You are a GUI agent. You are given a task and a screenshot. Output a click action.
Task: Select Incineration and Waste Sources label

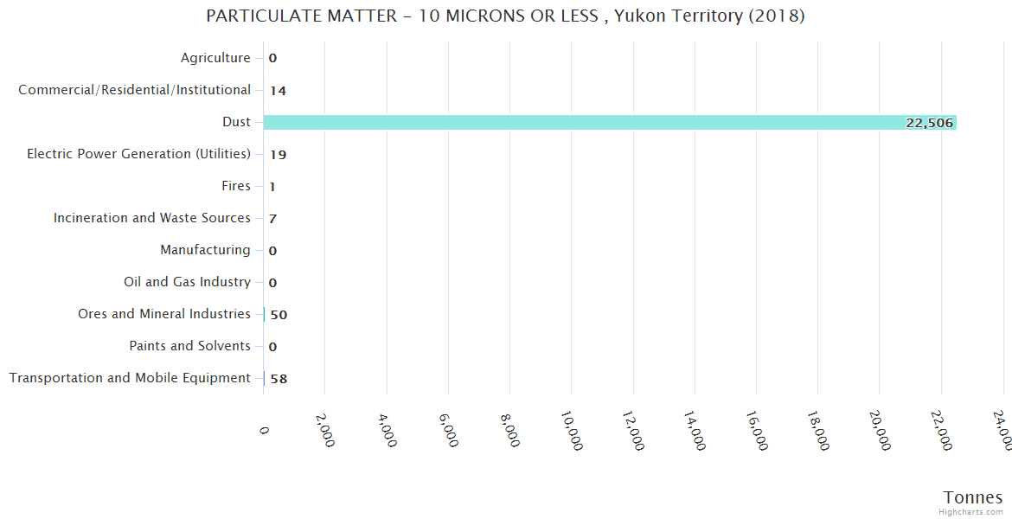[x=152, y=218]
